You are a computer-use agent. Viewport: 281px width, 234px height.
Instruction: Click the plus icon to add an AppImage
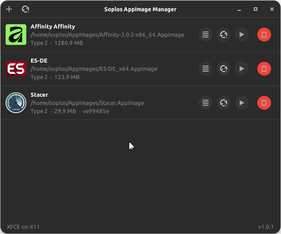[9, 9]
